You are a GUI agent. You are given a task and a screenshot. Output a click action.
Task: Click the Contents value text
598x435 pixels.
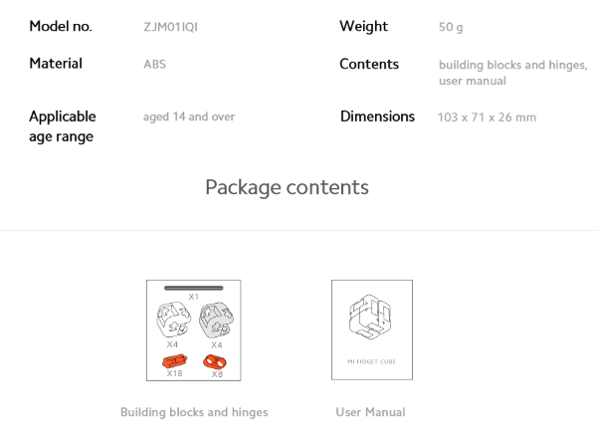point(511,73)
